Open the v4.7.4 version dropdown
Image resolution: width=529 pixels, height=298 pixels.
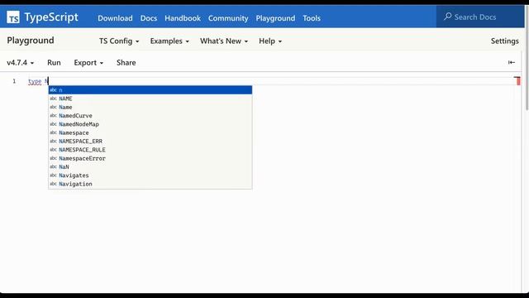(x=20, y=63)
